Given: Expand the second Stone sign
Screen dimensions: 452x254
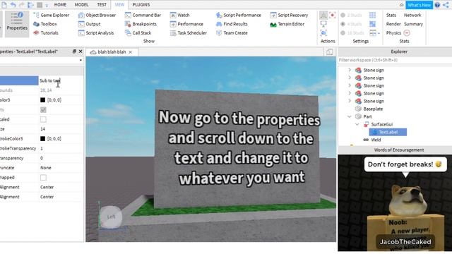Looking at the screenshot, I should pos(350,78).
